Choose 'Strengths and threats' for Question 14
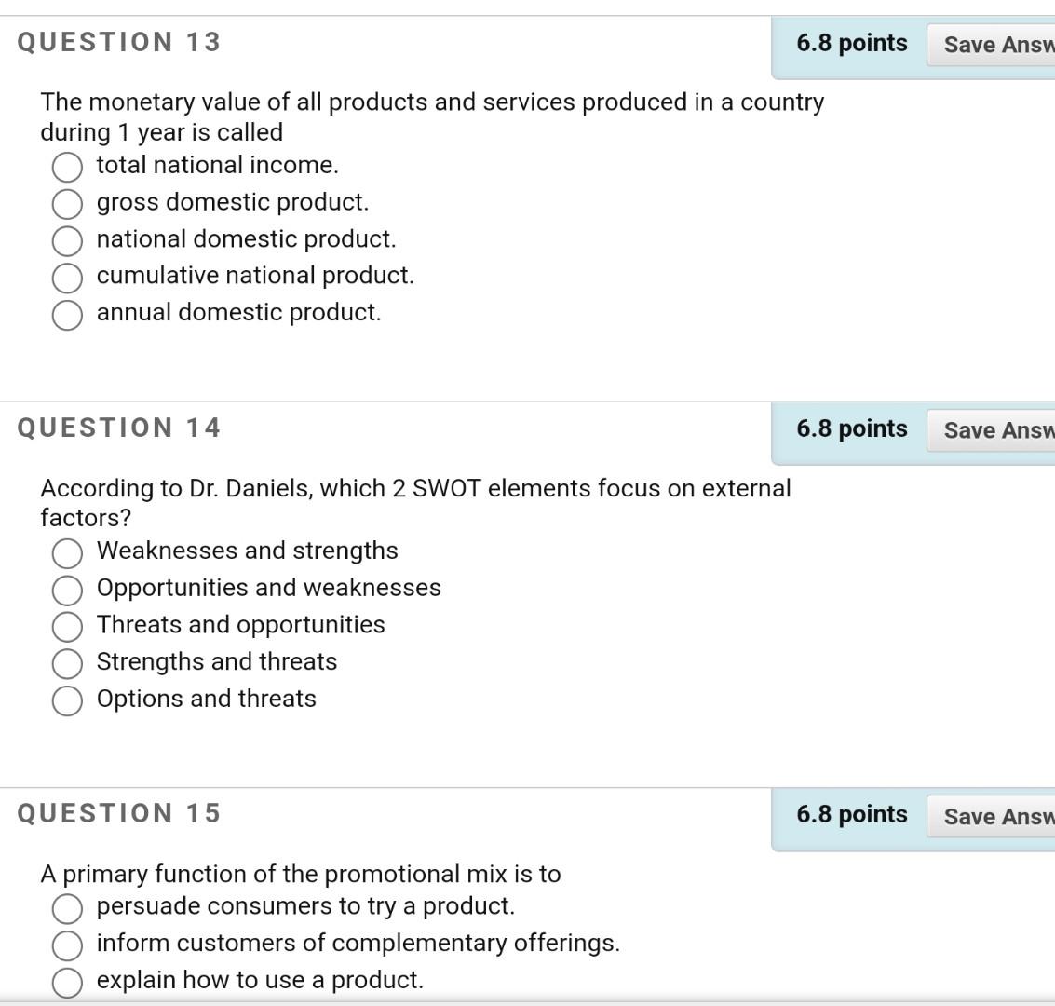 (x=66, y=663)
